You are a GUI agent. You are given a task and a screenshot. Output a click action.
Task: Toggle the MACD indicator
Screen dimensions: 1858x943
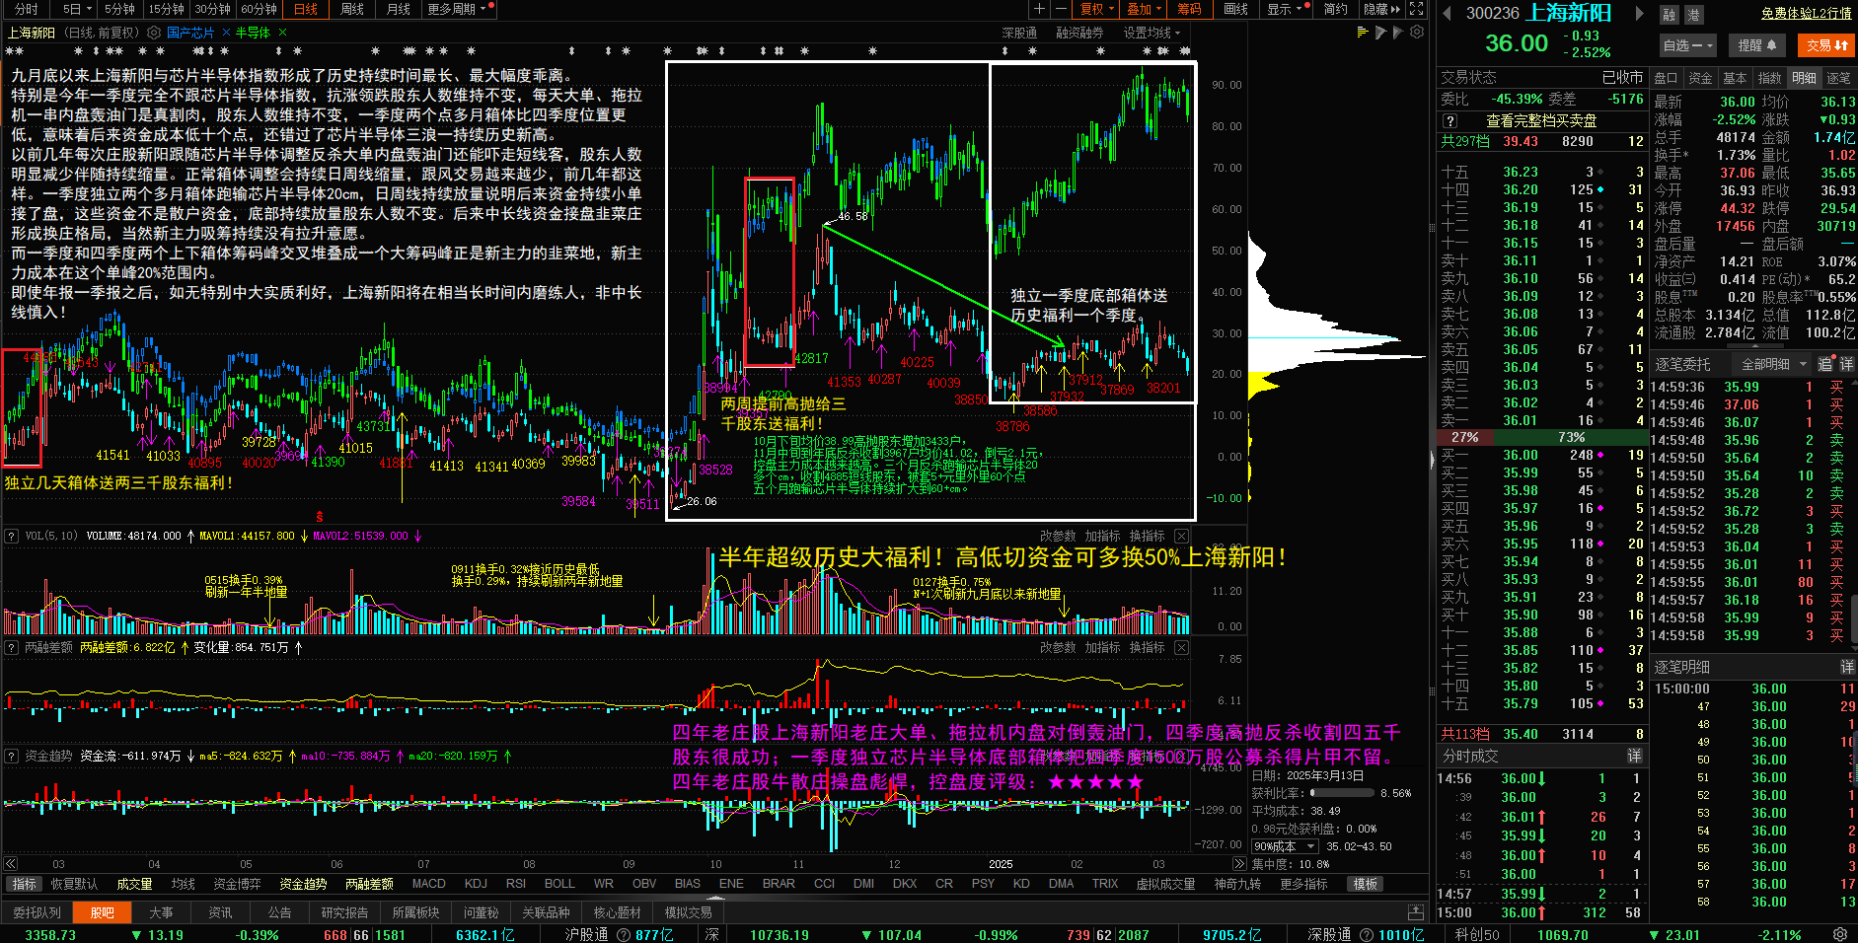click(x=429, y=884)
